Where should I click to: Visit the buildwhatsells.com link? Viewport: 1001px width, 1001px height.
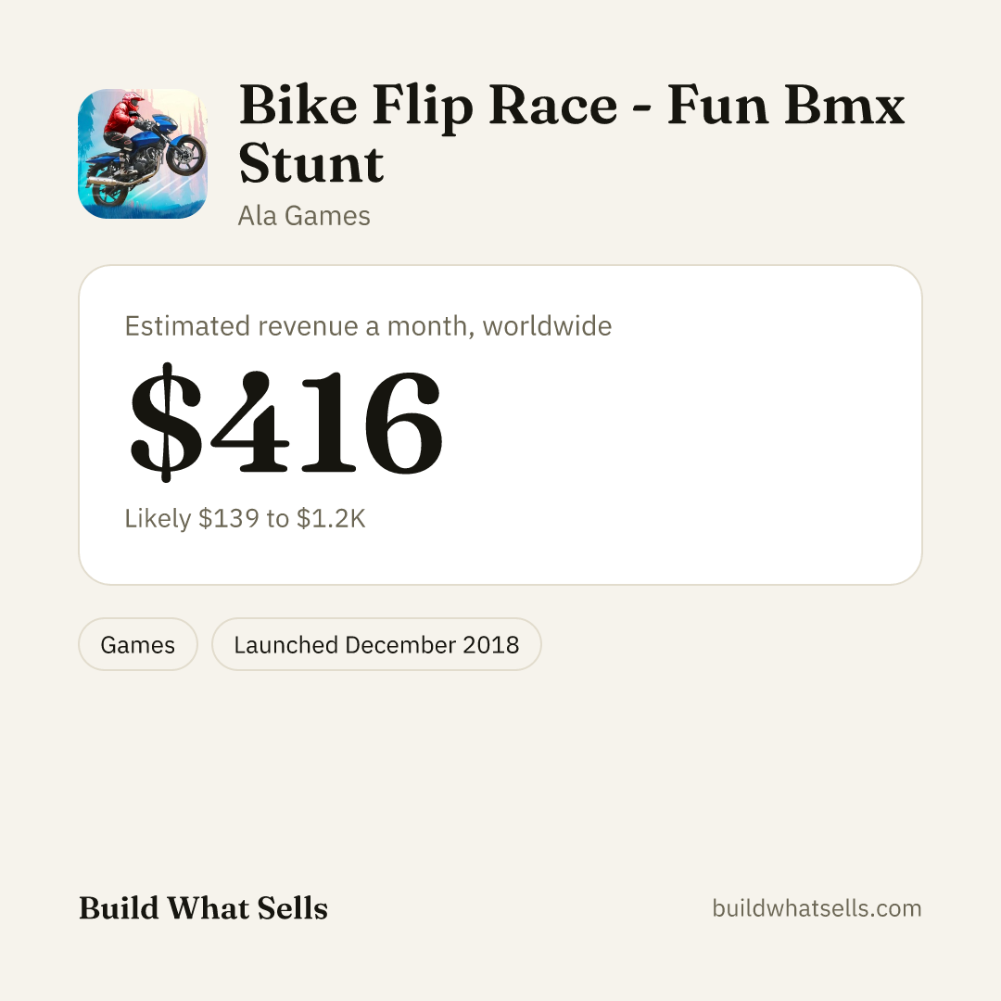817,907
